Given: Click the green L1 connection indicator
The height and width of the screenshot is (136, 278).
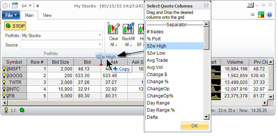Looking at the screenshot, I should (22, 110).
